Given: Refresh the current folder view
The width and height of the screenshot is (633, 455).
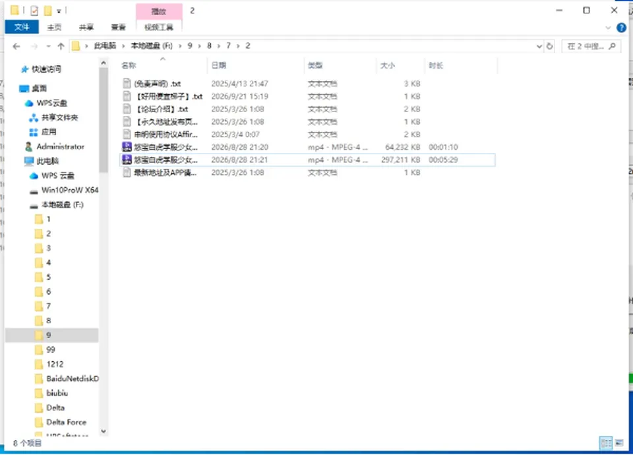Looking at the screenshot, I should tap(549, 46).
